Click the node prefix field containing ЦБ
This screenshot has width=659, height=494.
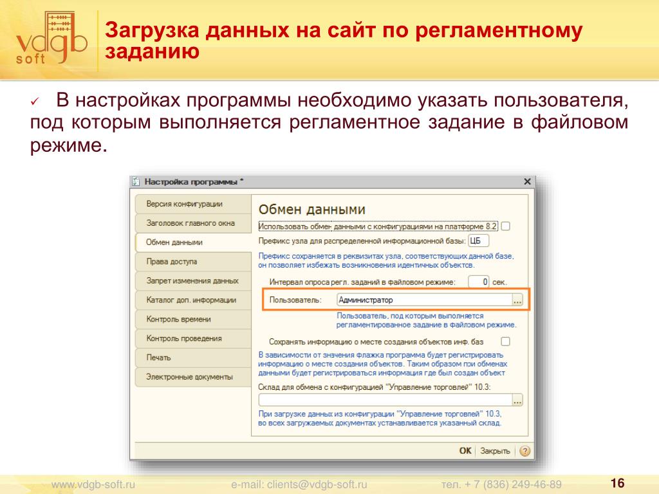tap(478, 241)
